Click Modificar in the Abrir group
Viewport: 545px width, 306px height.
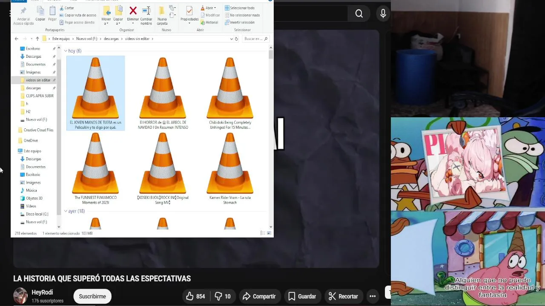210,15
